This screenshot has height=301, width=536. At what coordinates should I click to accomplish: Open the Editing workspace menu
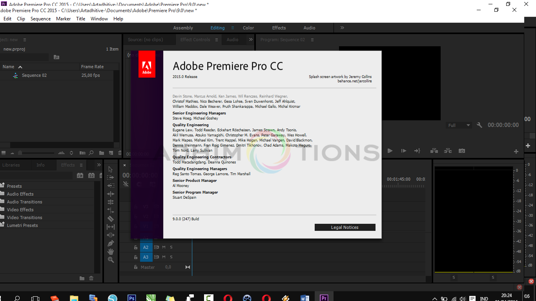[x=232, y=28]
